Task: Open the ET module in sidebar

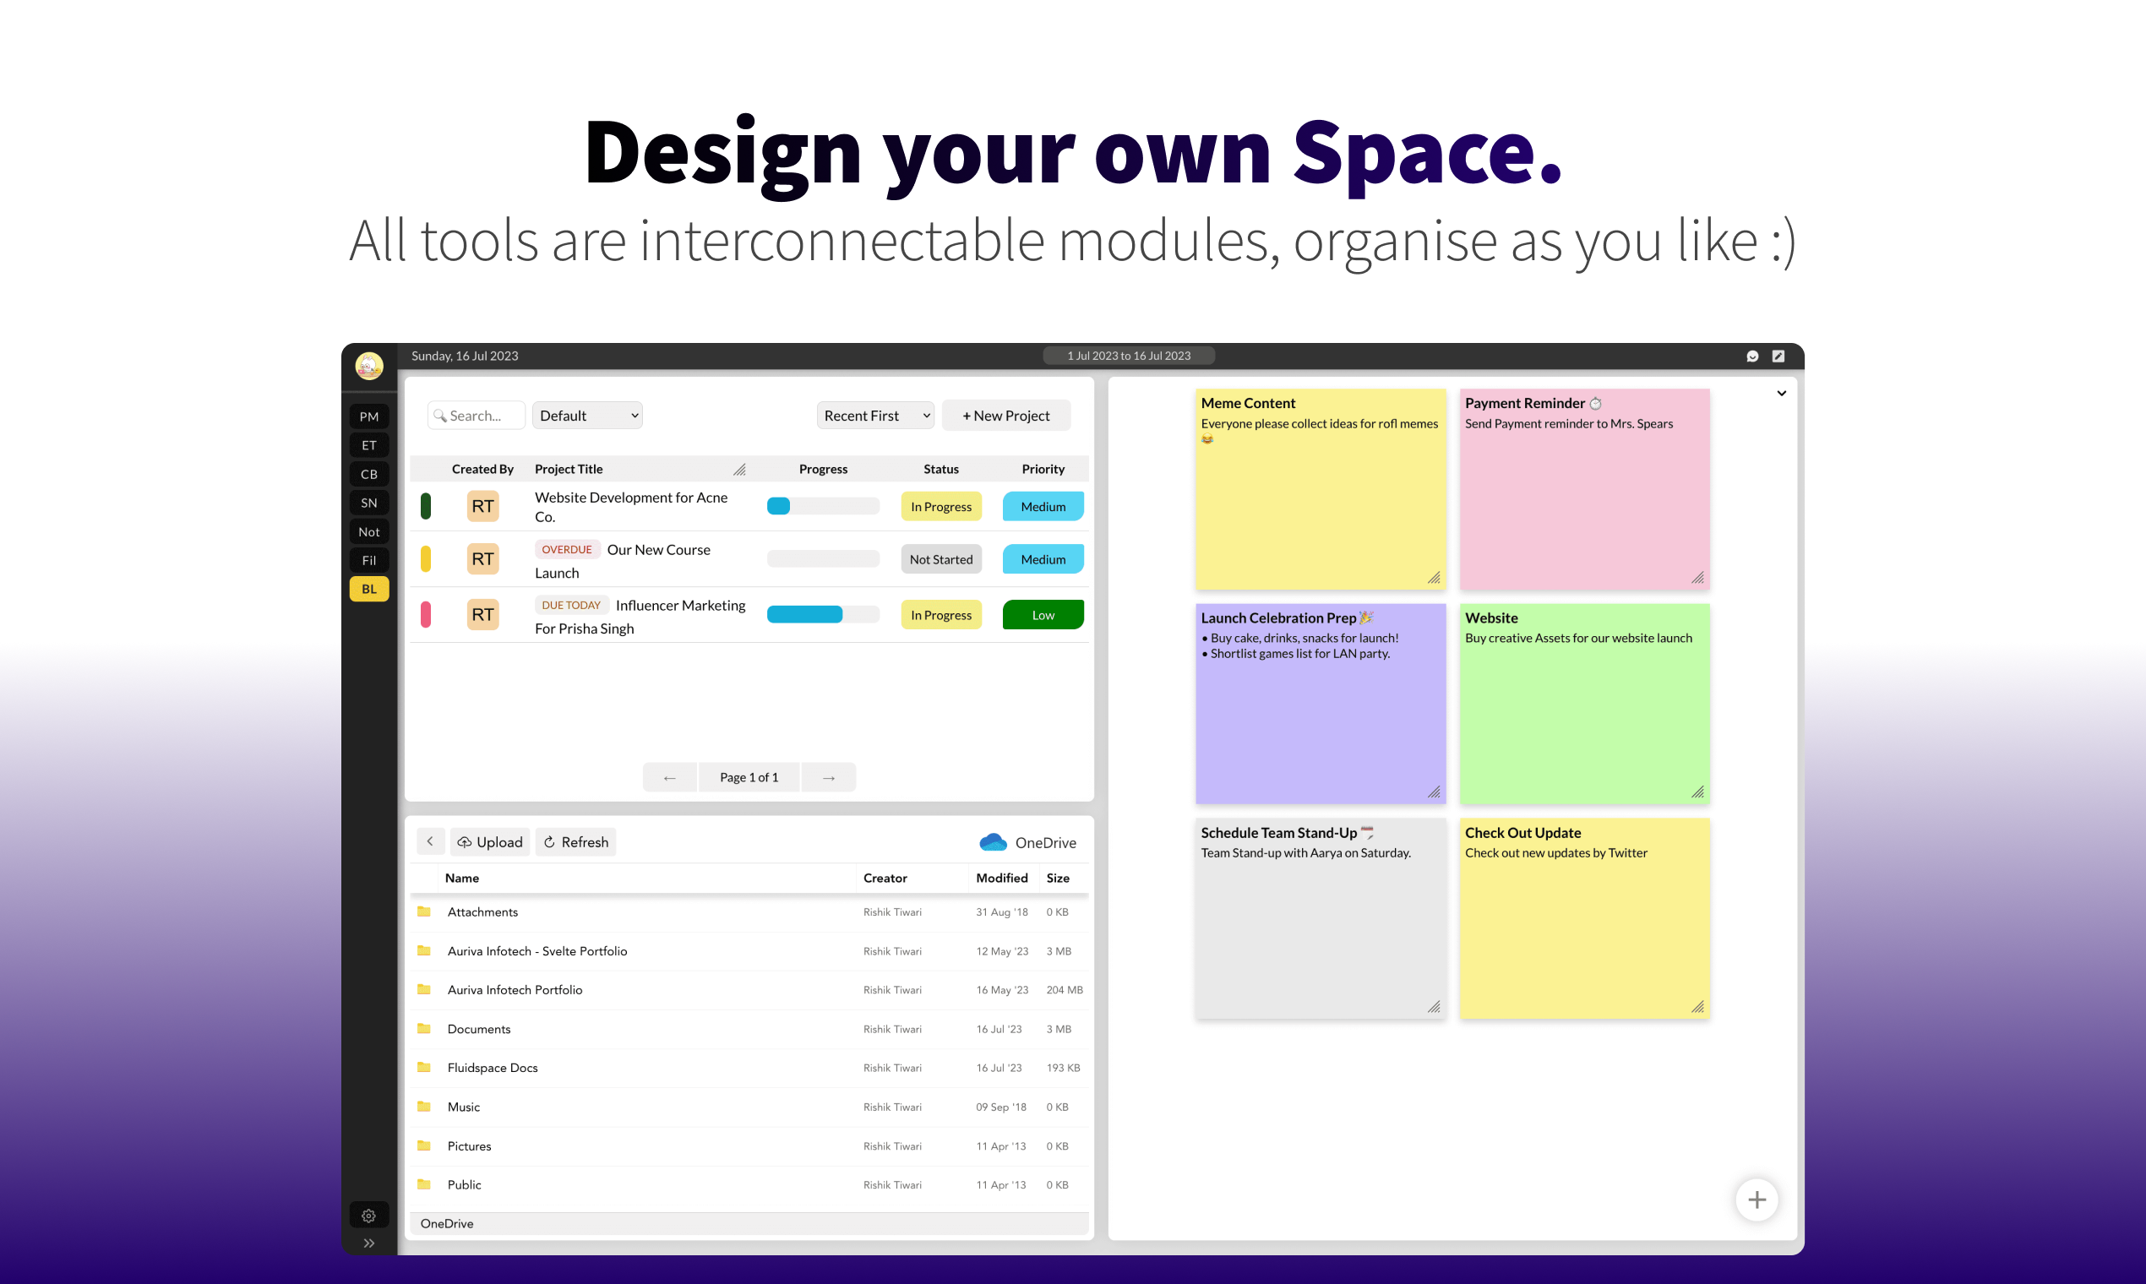Action: pos(368,444)
